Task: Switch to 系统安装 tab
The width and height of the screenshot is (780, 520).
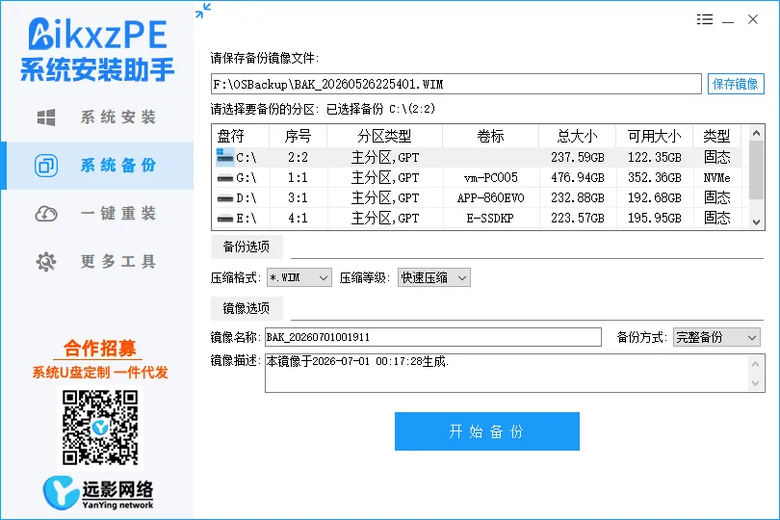Action: [x=97, y=117]
